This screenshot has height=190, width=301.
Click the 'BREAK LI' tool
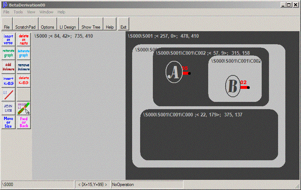tap(24, 108)
